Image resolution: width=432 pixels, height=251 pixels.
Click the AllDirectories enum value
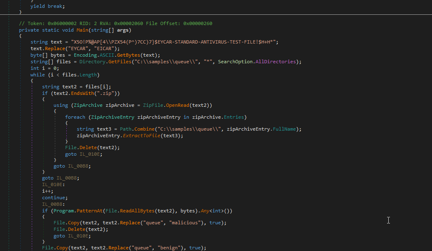click(x=275, y=62)
